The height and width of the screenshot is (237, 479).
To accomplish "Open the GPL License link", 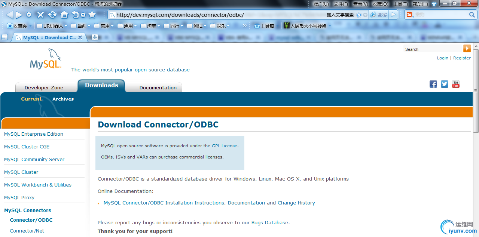I will coord(225,146).
